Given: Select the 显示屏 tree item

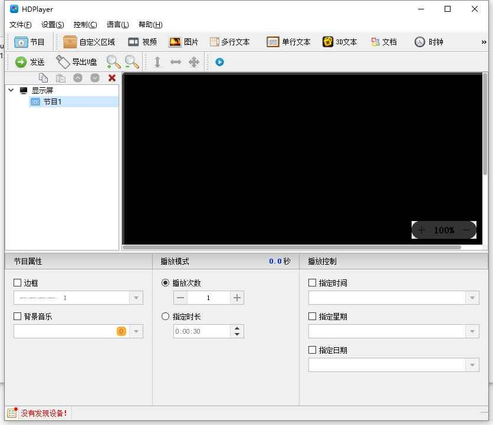Looking at the screenshot, I should point(42,91).
